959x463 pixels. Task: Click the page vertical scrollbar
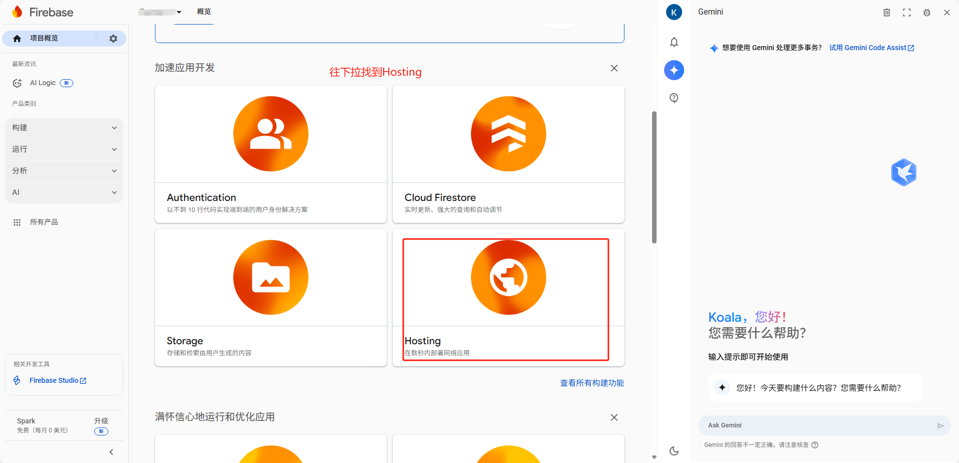coord(654,177)
